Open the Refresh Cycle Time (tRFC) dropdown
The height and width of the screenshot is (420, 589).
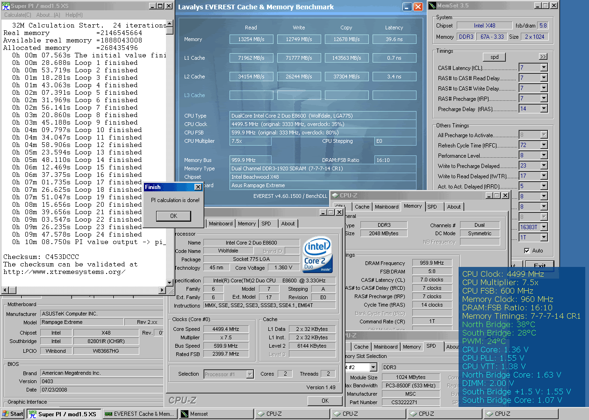[544, 146]
